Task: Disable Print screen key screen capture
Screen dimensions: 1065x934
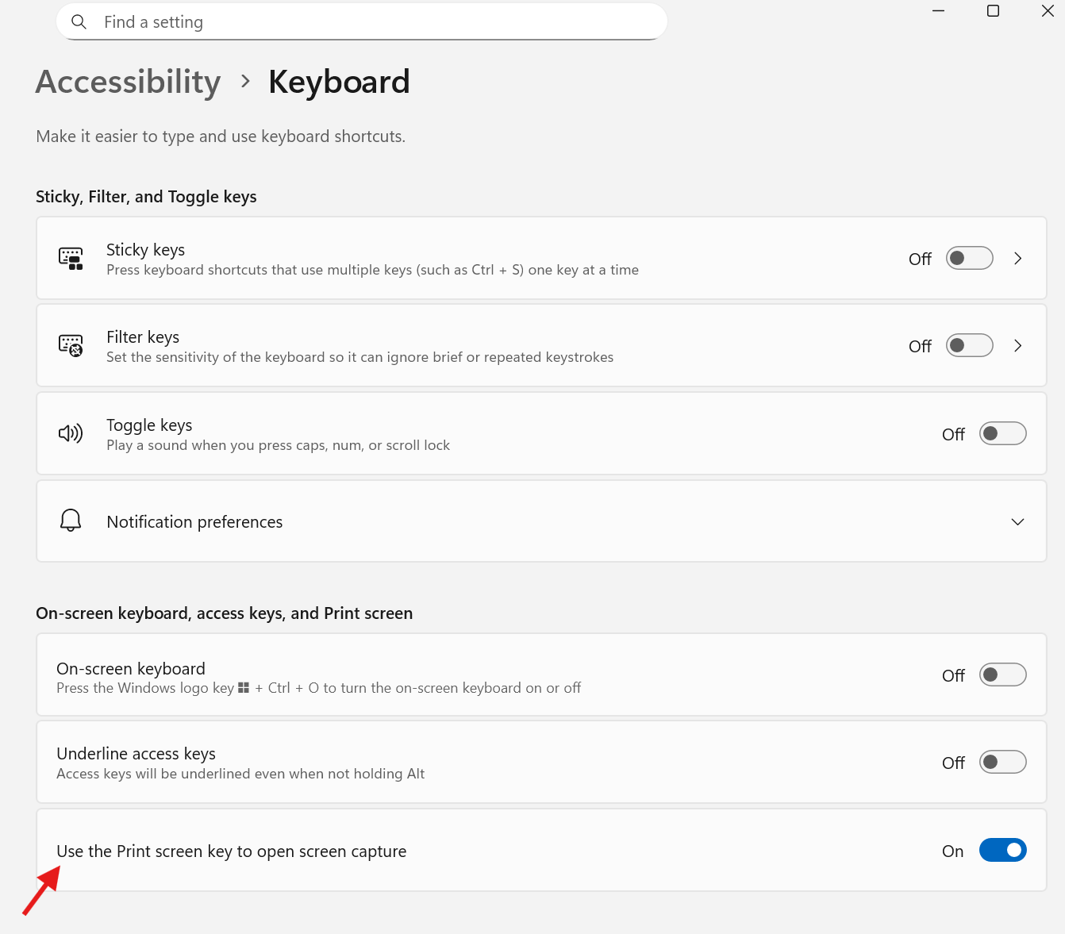Action: point(1002,850)
